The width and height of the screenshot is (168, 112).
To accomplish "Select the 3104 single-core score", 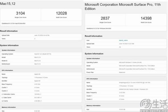I will 20,13.
